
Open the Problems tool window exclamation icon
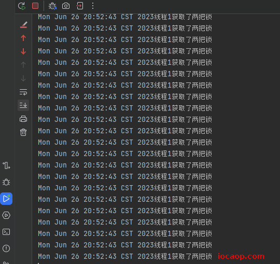[6, 248]
